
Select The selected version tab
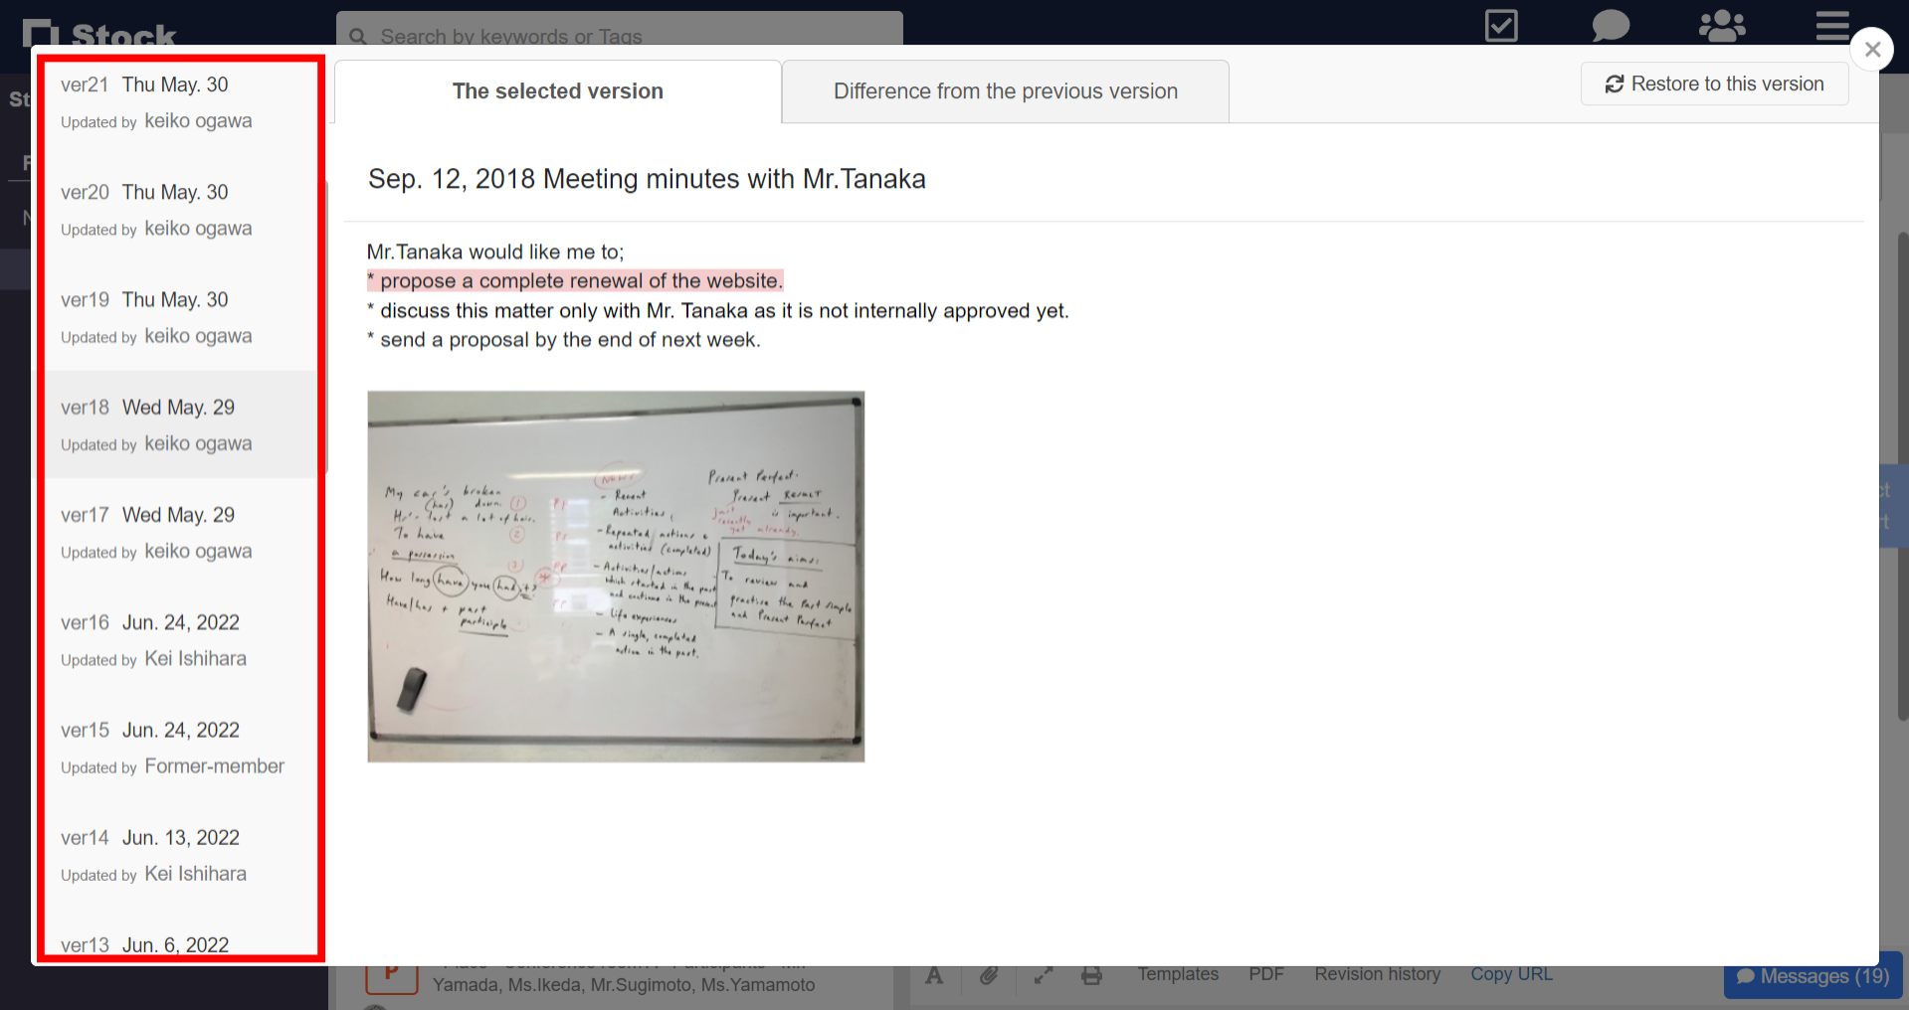point(557,90)
